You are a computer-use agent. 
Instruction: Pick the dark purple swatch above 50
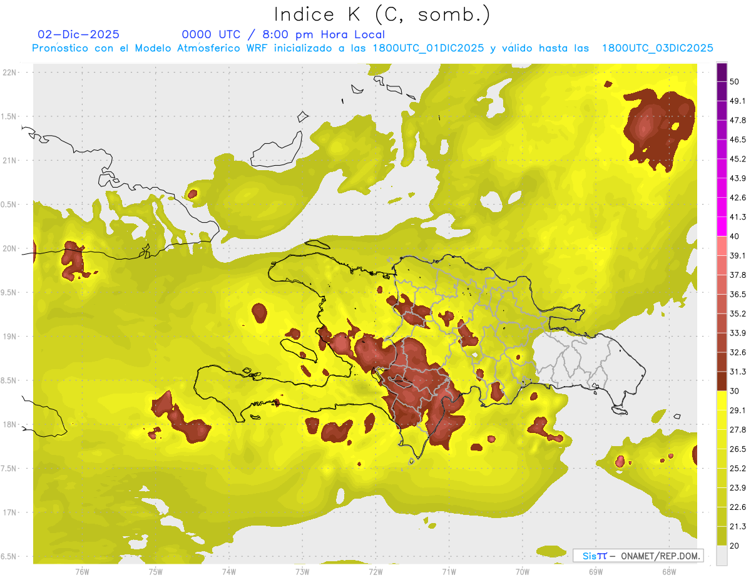722,72
